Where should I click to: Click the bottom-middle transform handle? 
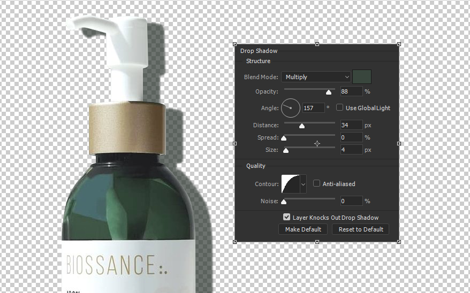tap(317, 242)
